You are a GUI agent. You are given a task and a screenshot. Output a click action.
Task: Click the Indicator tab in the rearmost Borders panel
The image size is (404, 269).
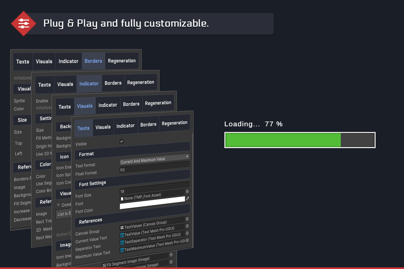click(x=68, y=61)
